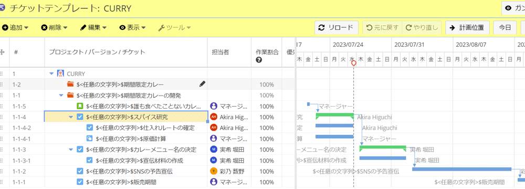
Task: Click the リロード button
Action: click(x=337, y=27)
